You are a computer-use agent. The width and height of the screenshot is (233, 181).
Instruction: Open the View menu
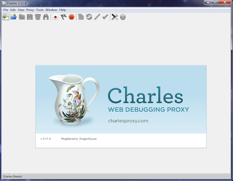(21, 10)
